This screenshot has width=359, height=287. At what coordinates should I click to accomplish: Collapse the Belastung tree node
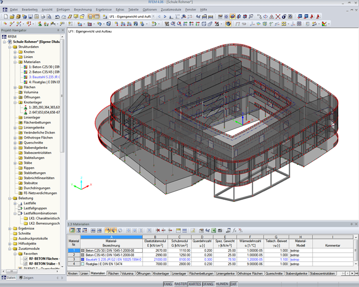(x=9, y=198)
